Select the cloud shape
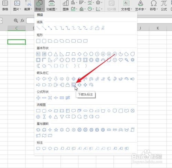172x168 pixels. click(x=44, y=66)
